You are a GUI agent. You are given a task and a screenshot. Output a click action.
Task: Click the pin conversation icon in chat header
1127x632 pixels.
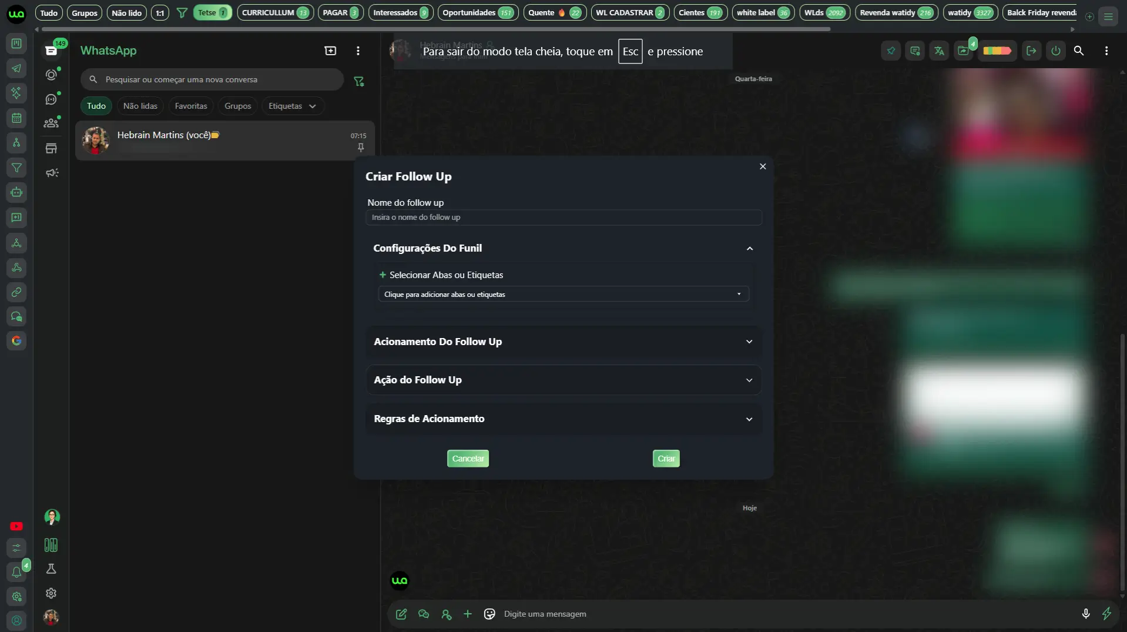coord(891,51)
